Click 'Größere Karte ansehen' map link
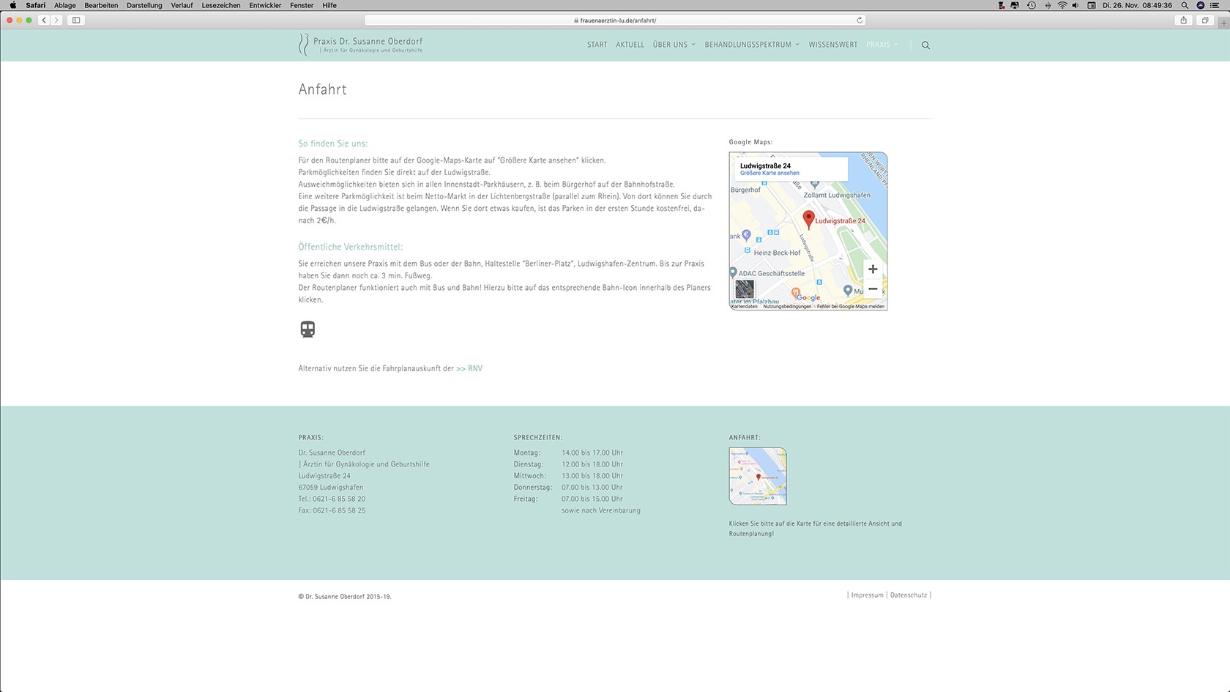The height and width of the screenshot is (692, 1230). pos(769,174)
